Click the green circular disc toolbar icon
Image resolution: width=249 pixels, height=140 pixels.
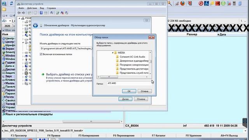(x=223, y=3)
